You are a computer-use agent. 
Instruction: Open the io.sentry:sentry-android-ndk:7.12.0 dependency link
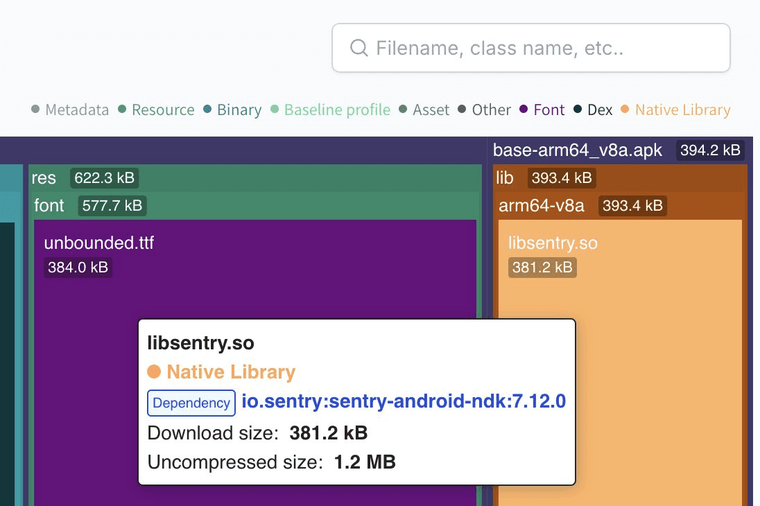[x=403, y=402]
